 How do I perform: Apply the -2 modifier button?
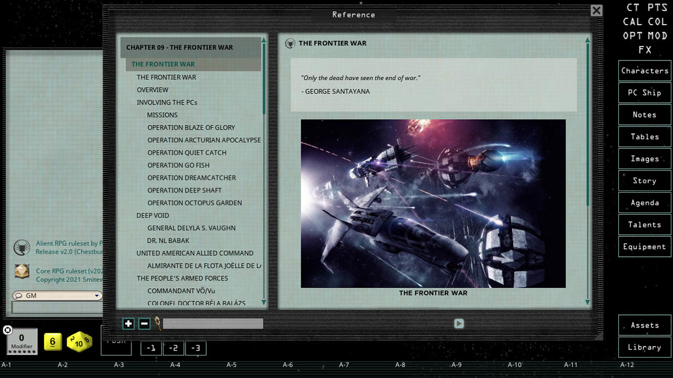click(174, 348)
